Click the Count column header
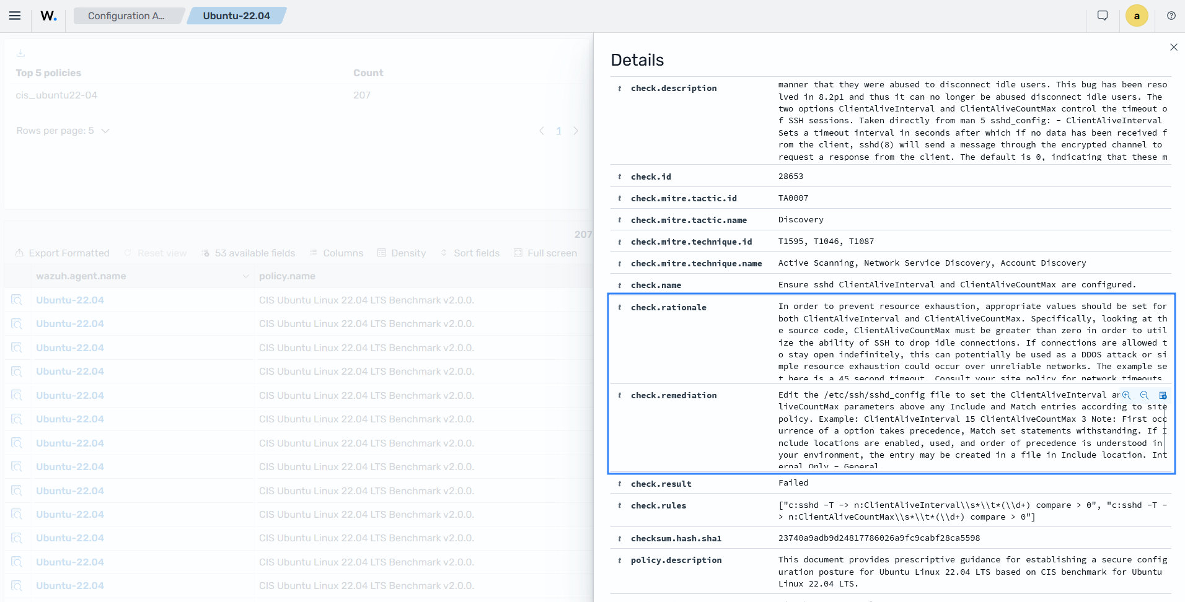1185x602 pixels. coord(368,73)
